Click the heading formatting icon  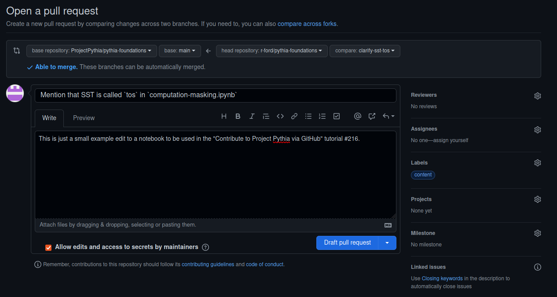(224, 116)
